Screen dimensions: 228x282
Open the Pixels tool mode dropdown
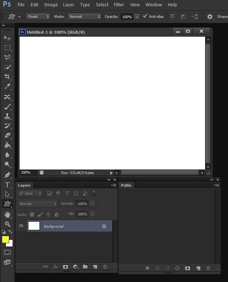[38, 17]
